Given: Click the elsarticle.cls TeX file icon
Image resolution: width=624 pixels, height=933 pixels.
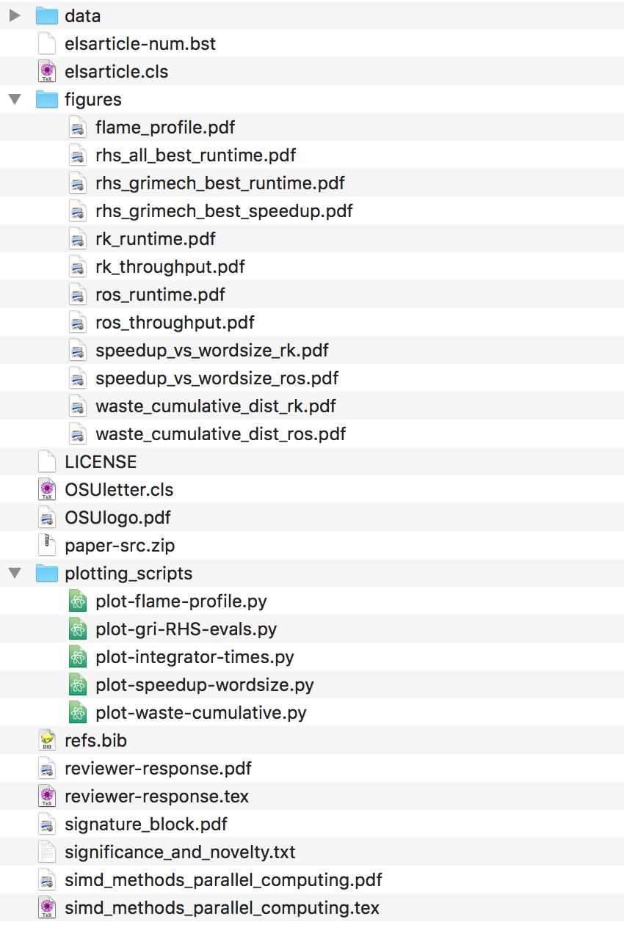Looking at the screenshot, I should coord(47,72).
